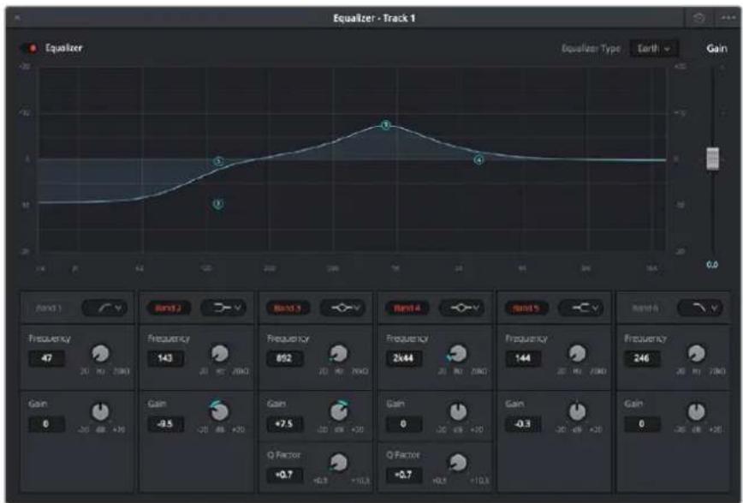Screen dimensions: 743x503
Task: Click Band 4 Frequency knob
Action: pos(458,354)
